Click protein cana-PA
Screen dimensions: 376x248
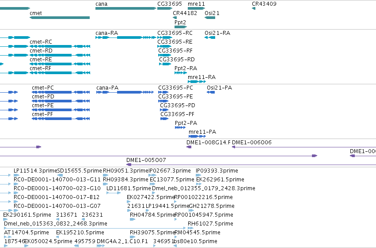click(x=125, y=92)
